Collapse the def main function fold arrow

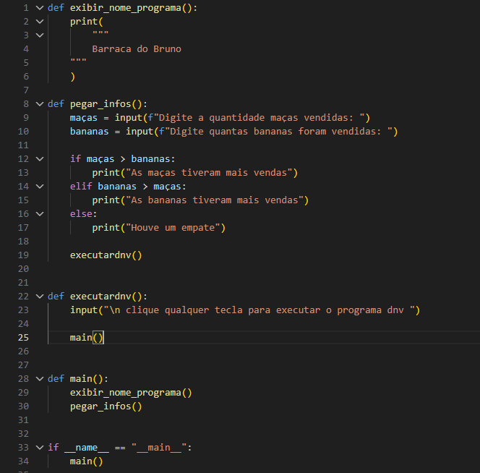coord(39,379)
